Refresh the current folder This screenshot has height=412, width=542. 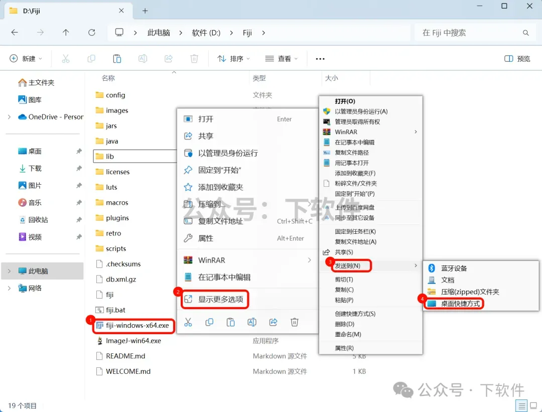pyautogui.click(x=92, y=33)
